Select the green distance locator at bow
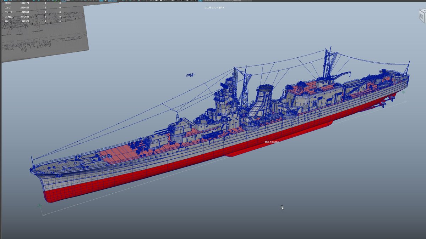This screenshot has height=239, width=426. [40, 205]
